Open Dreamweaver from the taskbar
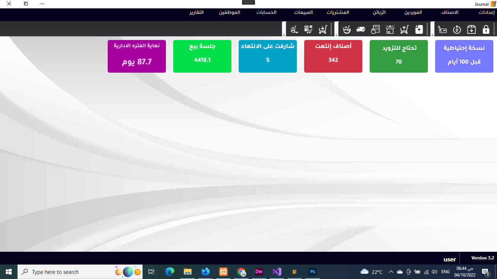 click(259, 272)
